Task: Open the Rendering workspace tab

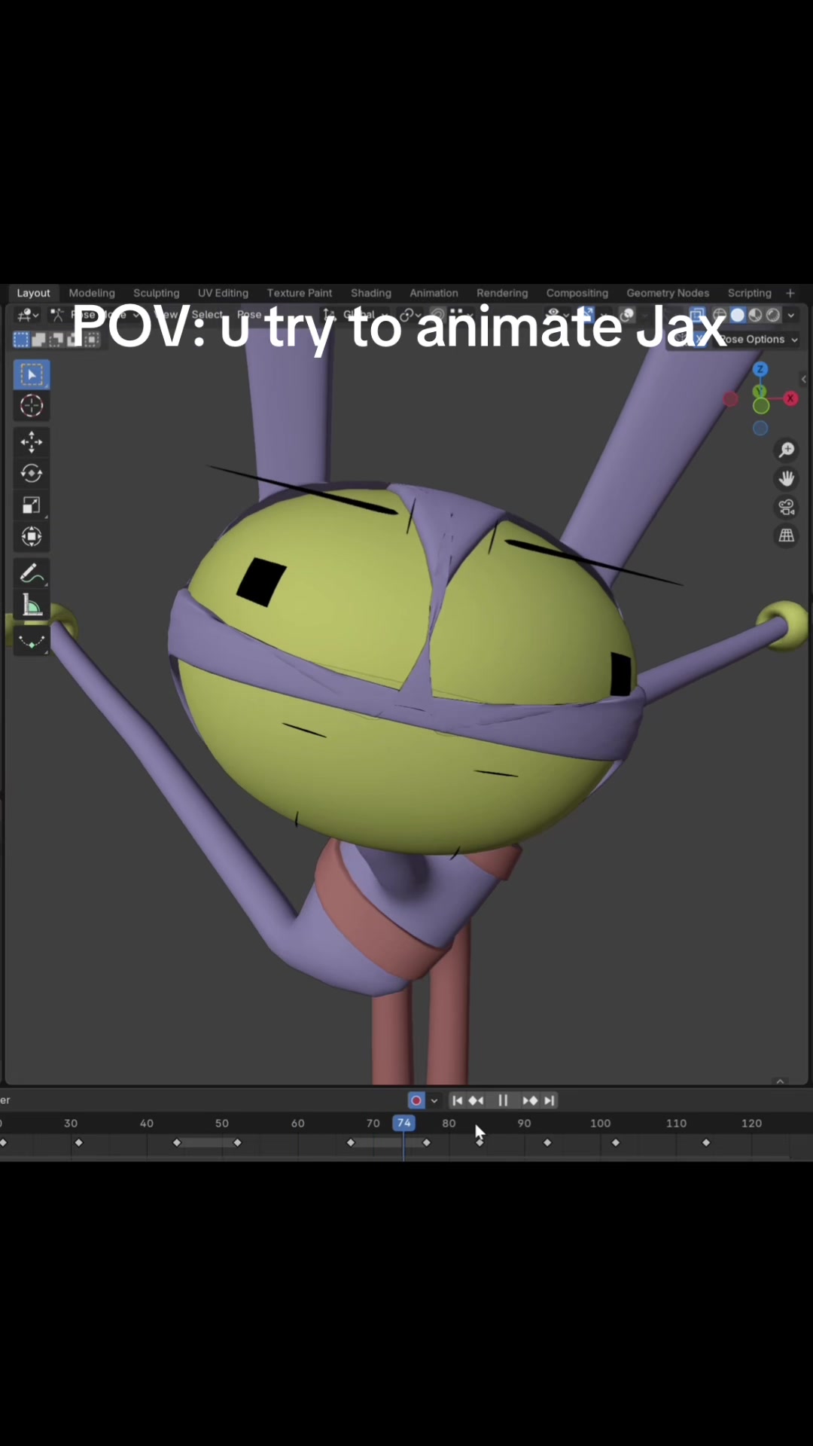Action: click(502, 293)
